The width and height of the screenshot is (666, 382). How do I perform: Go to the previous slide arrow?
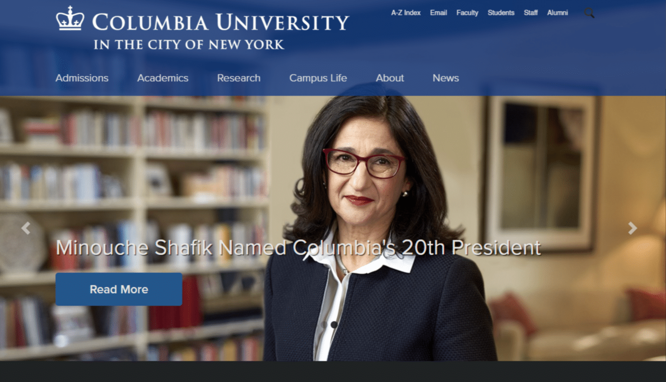pos(26,228)
